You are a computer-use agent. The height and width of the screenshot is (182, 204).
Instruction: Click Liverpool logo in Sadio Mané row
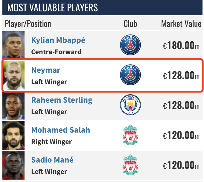(x=130, y=165)
